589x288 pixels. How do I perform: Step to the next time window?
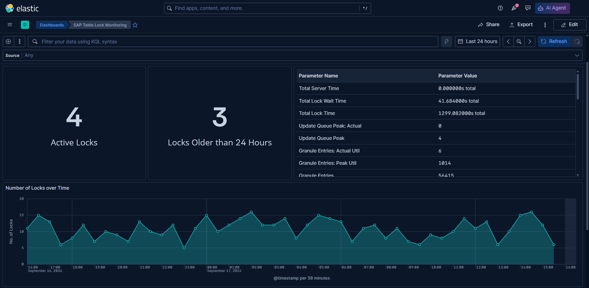pos(530,41)
